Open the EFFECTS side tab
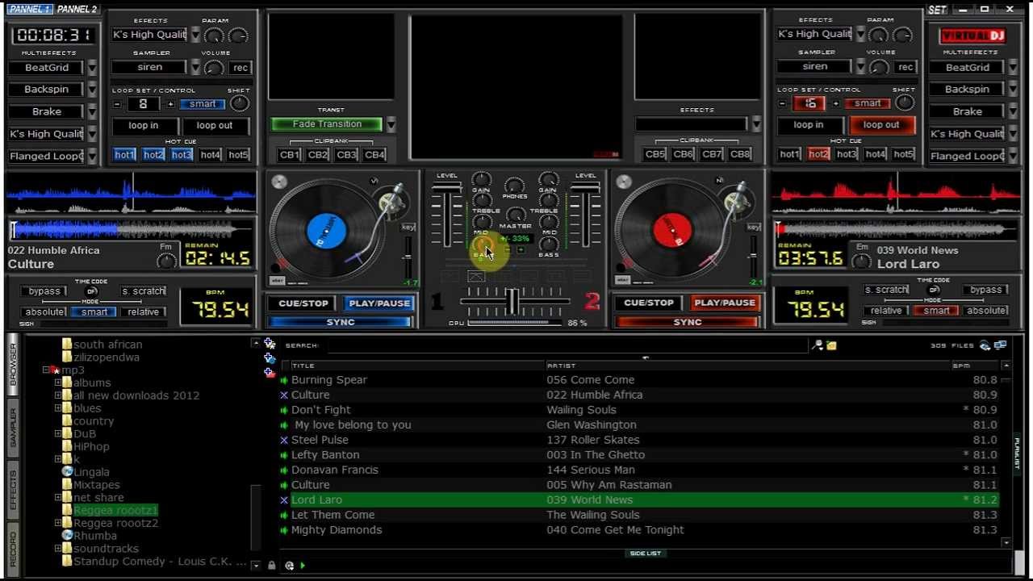The height and width of the screenshot is (581, 1033). [13, 490]
